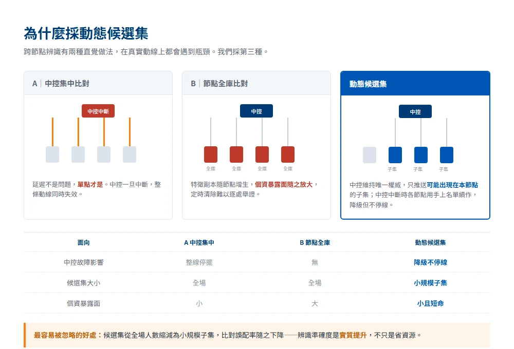Click 全場 under the B 節點全庫 column

(x=315, y=283)
